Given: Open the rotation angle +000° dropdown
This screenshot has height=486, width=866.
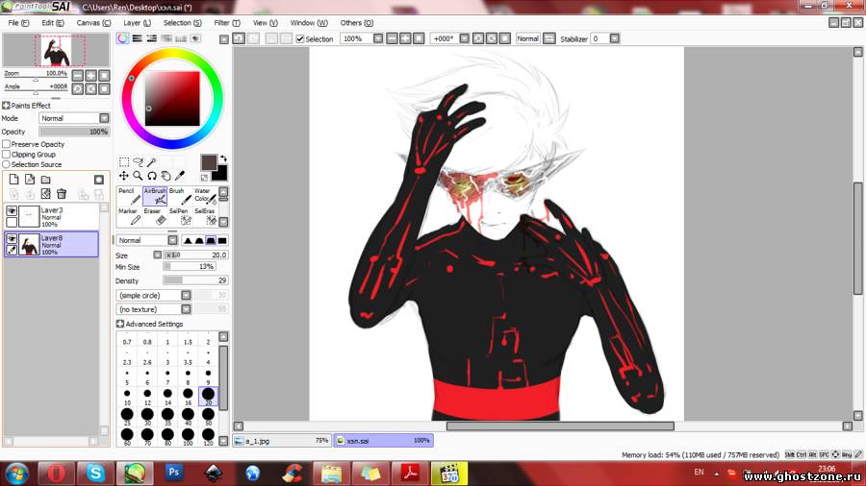Looking at the screenshot, I should coord(465,38).
